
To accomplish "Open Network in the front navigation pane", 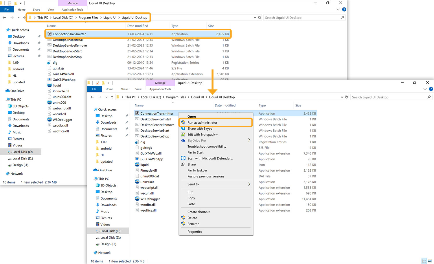I will (x=104, y=253).
